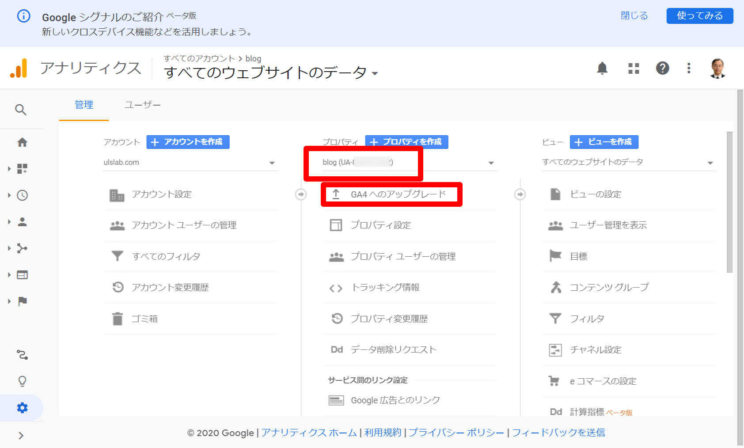Open Acquisition branching icon in sidebar

[22, 248]
